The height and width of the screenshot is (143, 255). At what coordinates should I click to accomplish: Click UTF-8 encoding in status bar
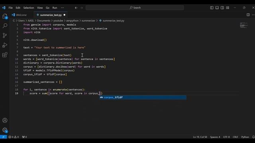point(226,137)
